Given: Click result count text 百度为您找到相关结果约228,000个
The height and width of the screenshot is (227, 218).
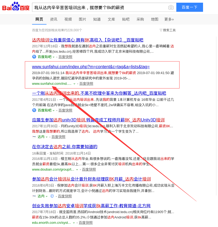Looking at the screenshot, I should click(57, 30).
